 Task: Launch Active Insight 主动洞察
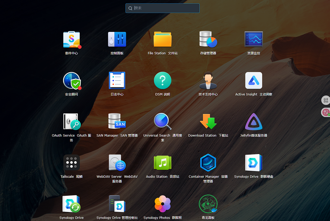click(x=254, y=81)
